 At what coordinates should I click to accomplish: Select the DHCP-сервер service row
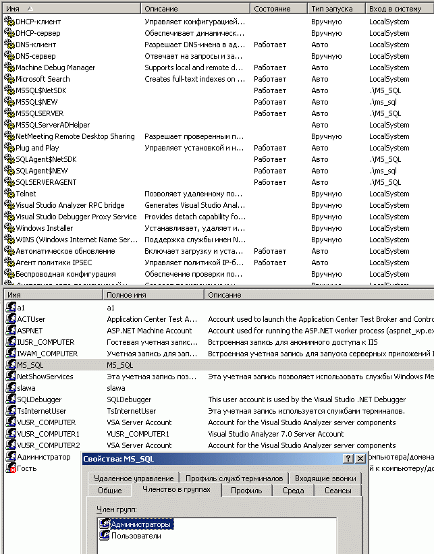[218, 33]
